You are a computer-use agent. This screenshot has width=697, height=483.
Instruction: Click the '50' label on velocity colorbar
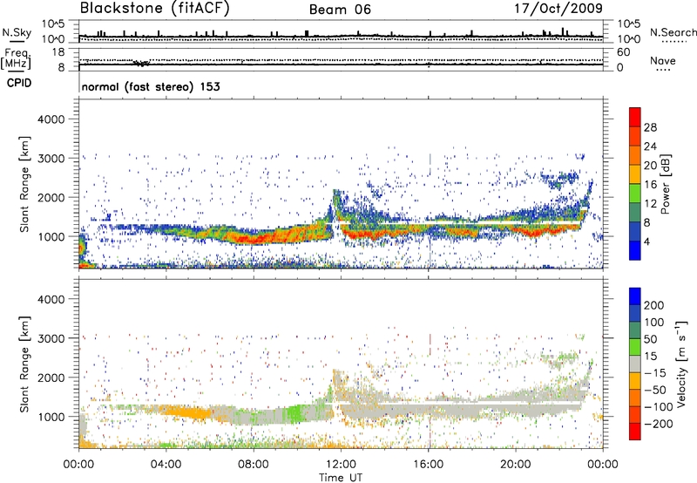(x=650, y=339)
